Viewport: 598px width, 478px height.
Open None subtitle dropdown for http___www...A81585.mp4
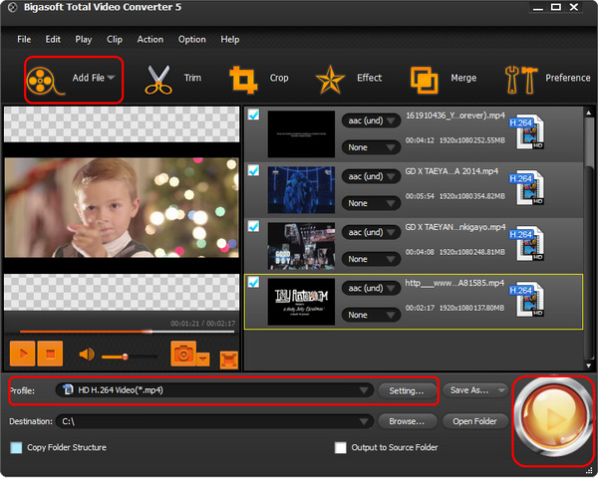coord(371,315)
